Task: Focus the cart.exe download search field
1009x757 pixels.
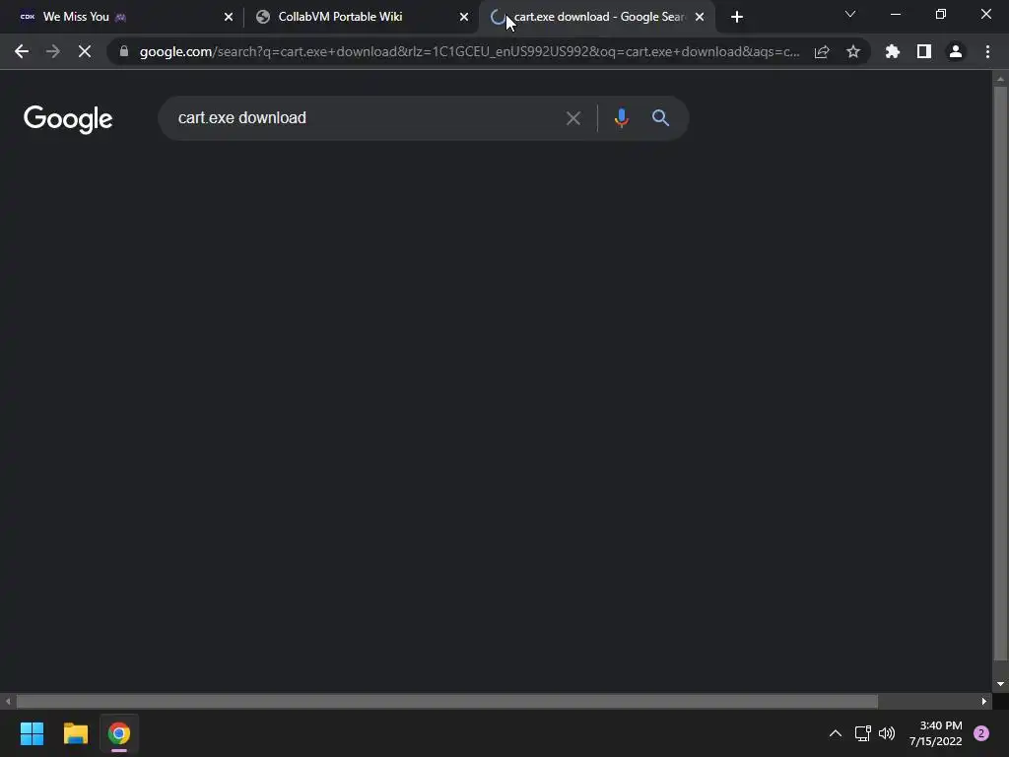Action: (x=367, y=118)
